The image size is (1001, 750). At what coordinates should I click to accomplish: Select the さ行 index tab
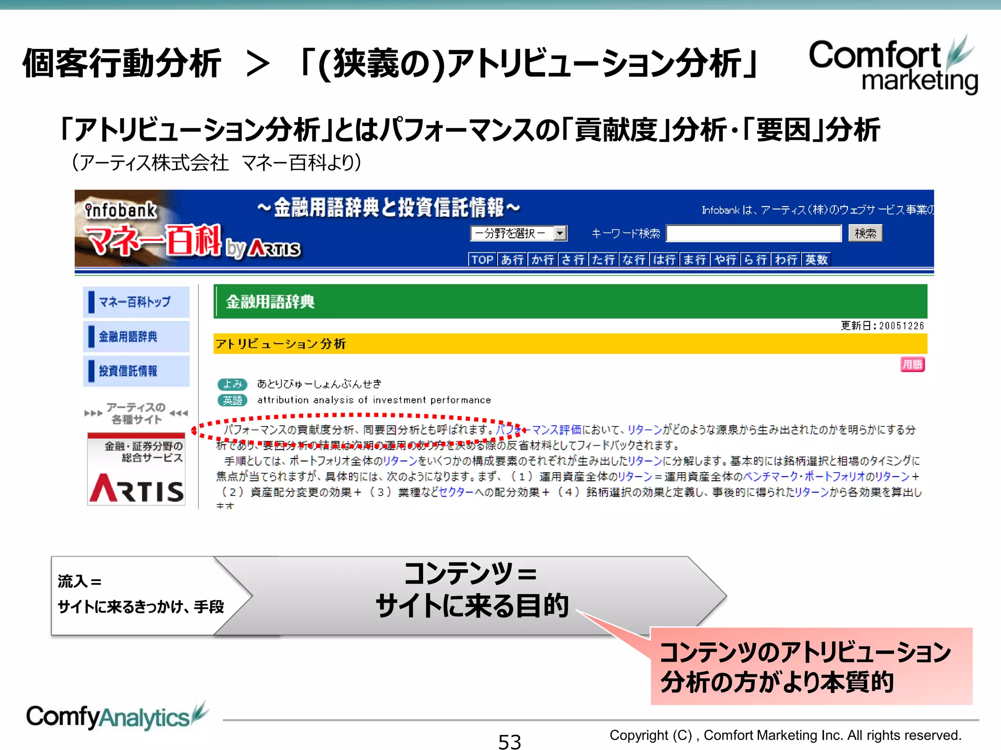coord(573,260)
